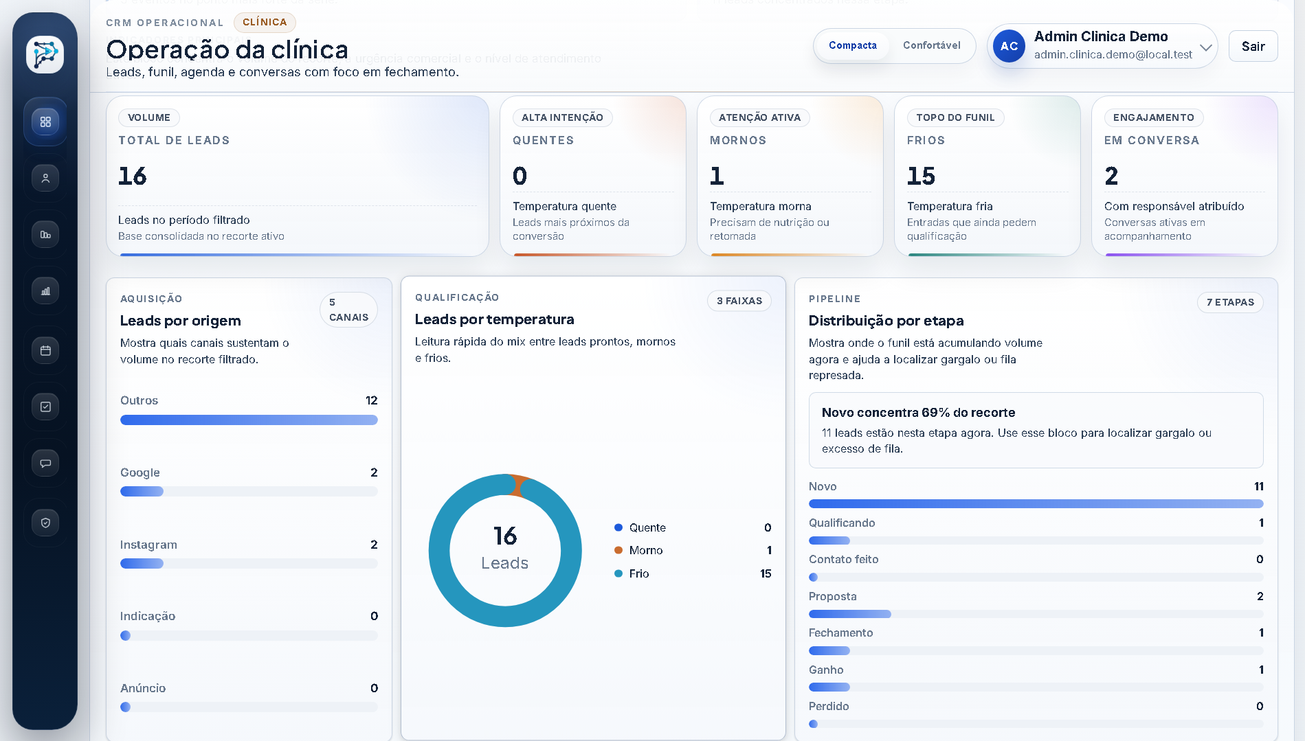Switch layout to Compacta
Viewport: 1305px width, 741px height.
(852, 45)
